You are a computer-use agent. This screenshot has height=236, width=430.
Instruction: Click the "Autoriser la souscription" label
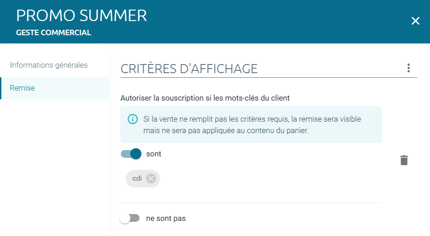(205, 98)
